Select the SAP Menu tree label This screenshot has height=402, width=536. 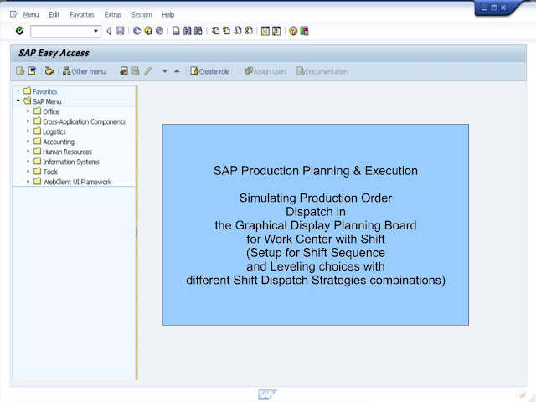point(47,101)
